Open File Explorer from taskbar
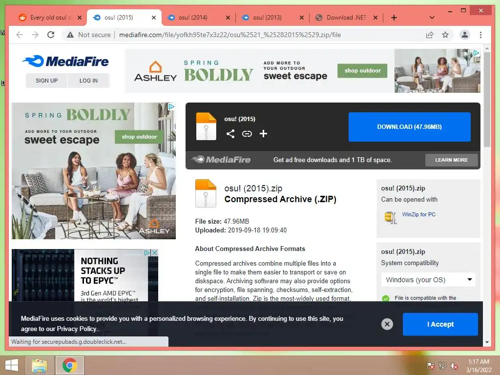 point(39,365)
